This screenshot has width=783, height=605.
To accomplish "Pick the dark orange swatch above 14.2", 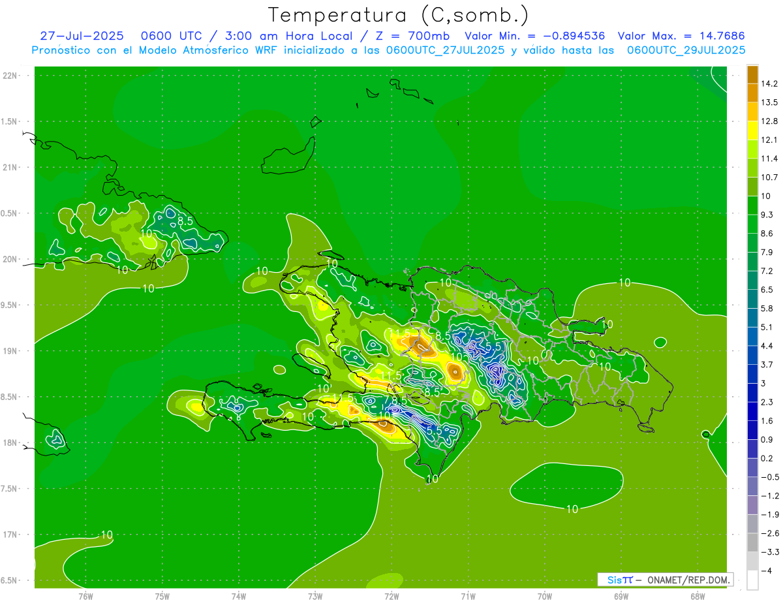I will coord(752,74).
